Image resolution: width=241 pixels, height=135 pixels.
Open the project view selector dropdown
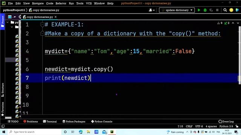tap(12, 17)
